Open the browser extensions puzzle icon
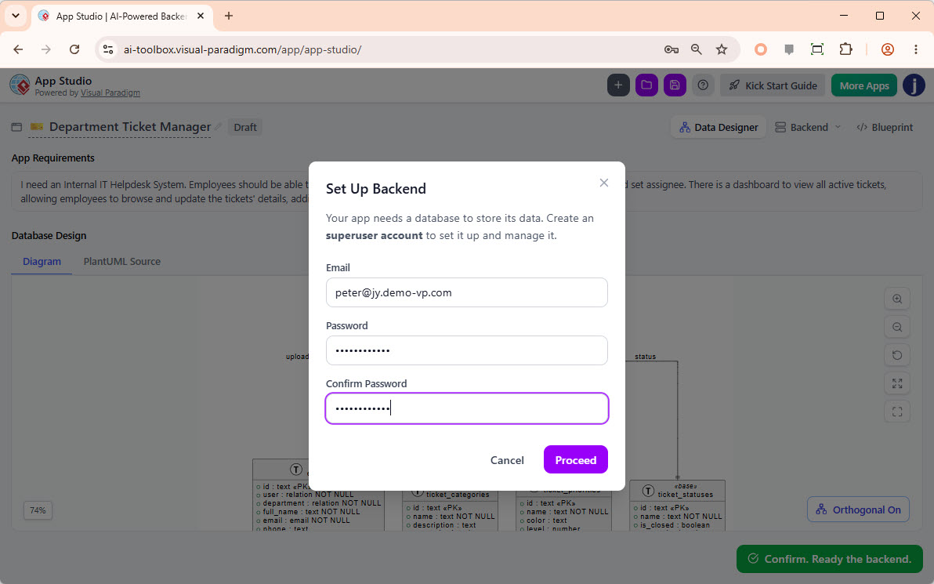Screen dimensions: 934x584 (x=845, y=49)
